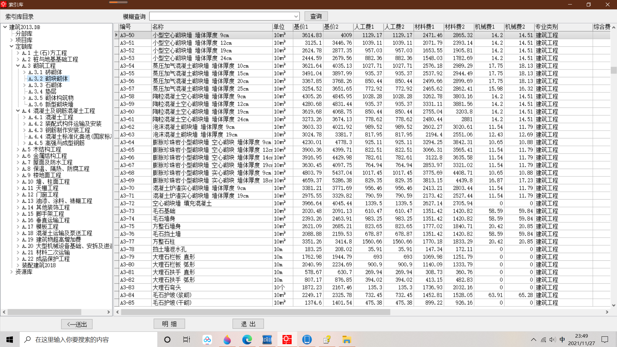617x347 pixels.
Task: Toggle the 中 input method indicator
Action: coord(562,339)
